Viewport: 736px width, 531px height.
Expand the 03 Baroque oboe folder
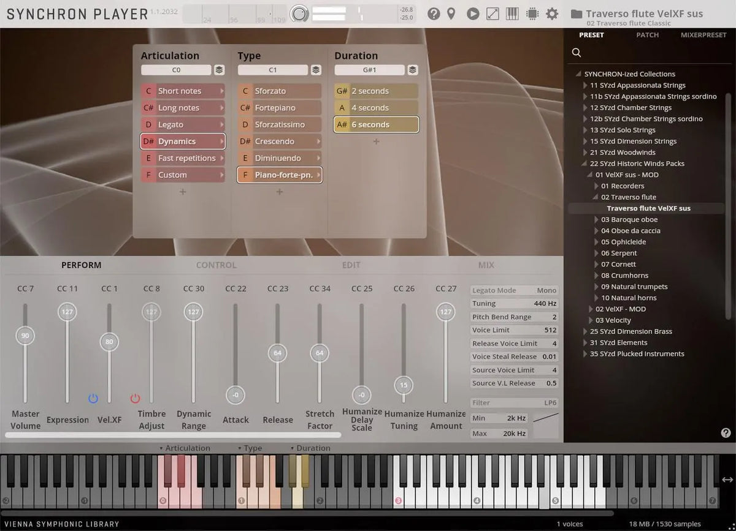[596, 220]
